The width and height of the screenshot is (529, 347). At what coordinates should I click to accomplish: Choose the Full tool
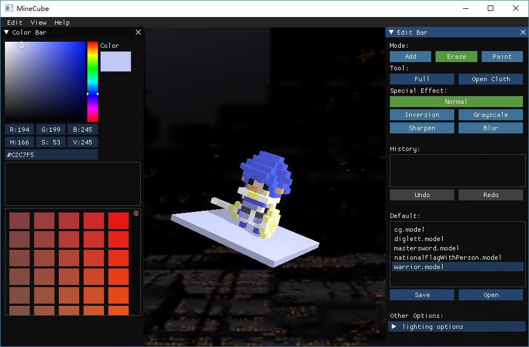click(422, 79)
